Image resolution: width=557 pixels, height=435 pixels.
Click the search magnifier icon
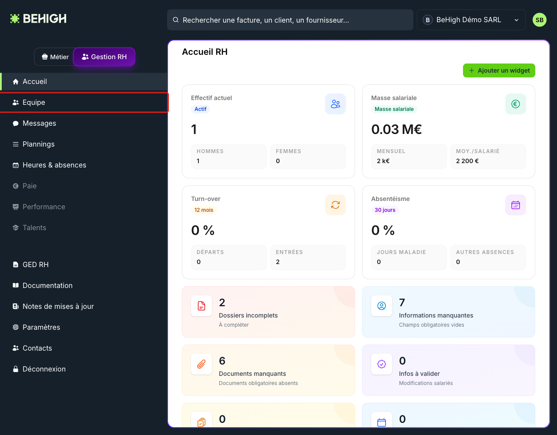(x=176, y=20)
